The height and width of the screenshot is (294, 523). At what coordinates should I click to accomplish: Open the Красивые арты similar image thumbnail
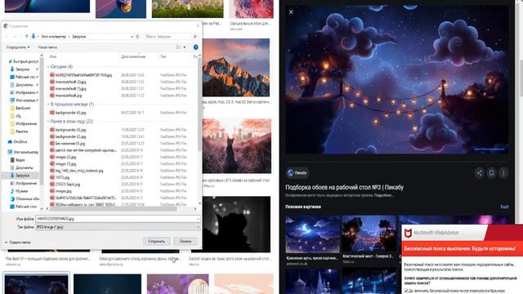[312, 234]
